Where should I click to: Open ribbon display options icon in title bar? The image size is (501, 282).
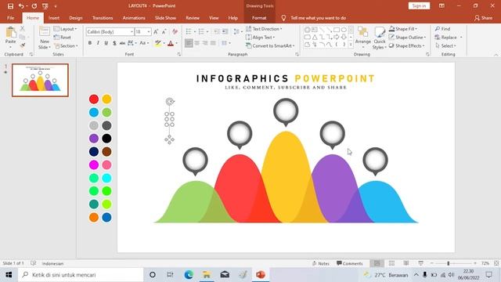(442, 5)
